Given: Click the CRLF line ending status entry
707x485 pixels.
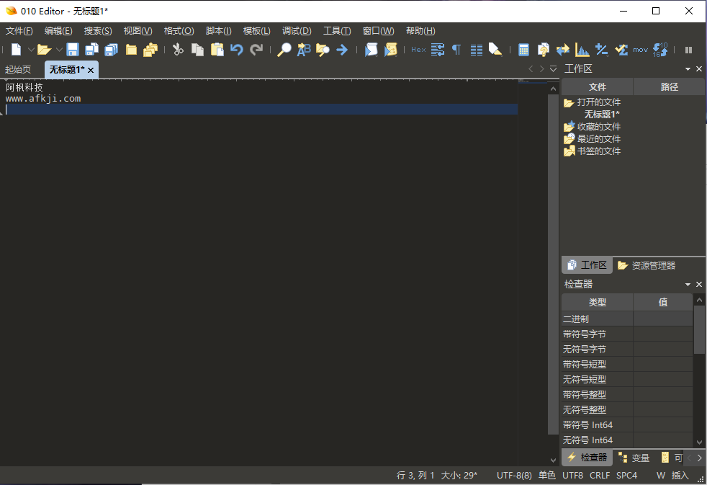Looking at the screenshot, I should 599,475.
